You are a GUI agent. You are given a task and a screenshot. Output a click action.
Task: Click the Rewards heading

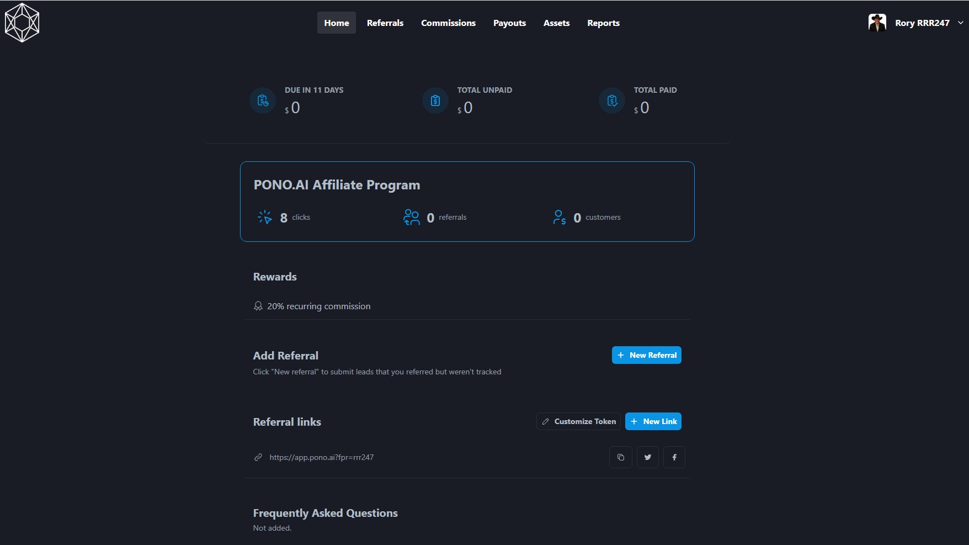(275, 277)
